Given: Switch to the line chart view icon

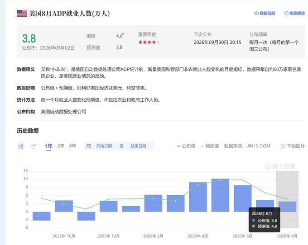Looking at the screenshot, I should coord(34,146).
